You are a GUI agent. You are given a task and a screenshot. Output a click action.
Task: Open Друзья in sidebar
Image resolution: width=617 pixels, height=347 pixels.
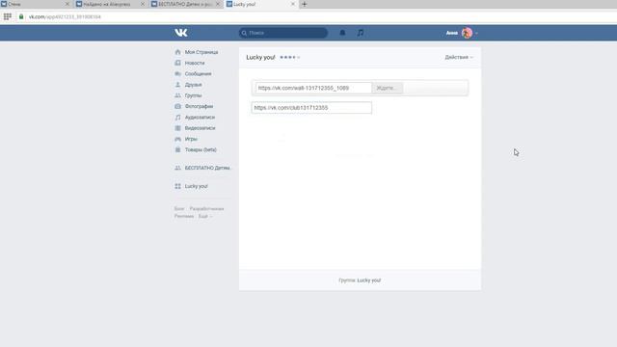click(193, 85)
